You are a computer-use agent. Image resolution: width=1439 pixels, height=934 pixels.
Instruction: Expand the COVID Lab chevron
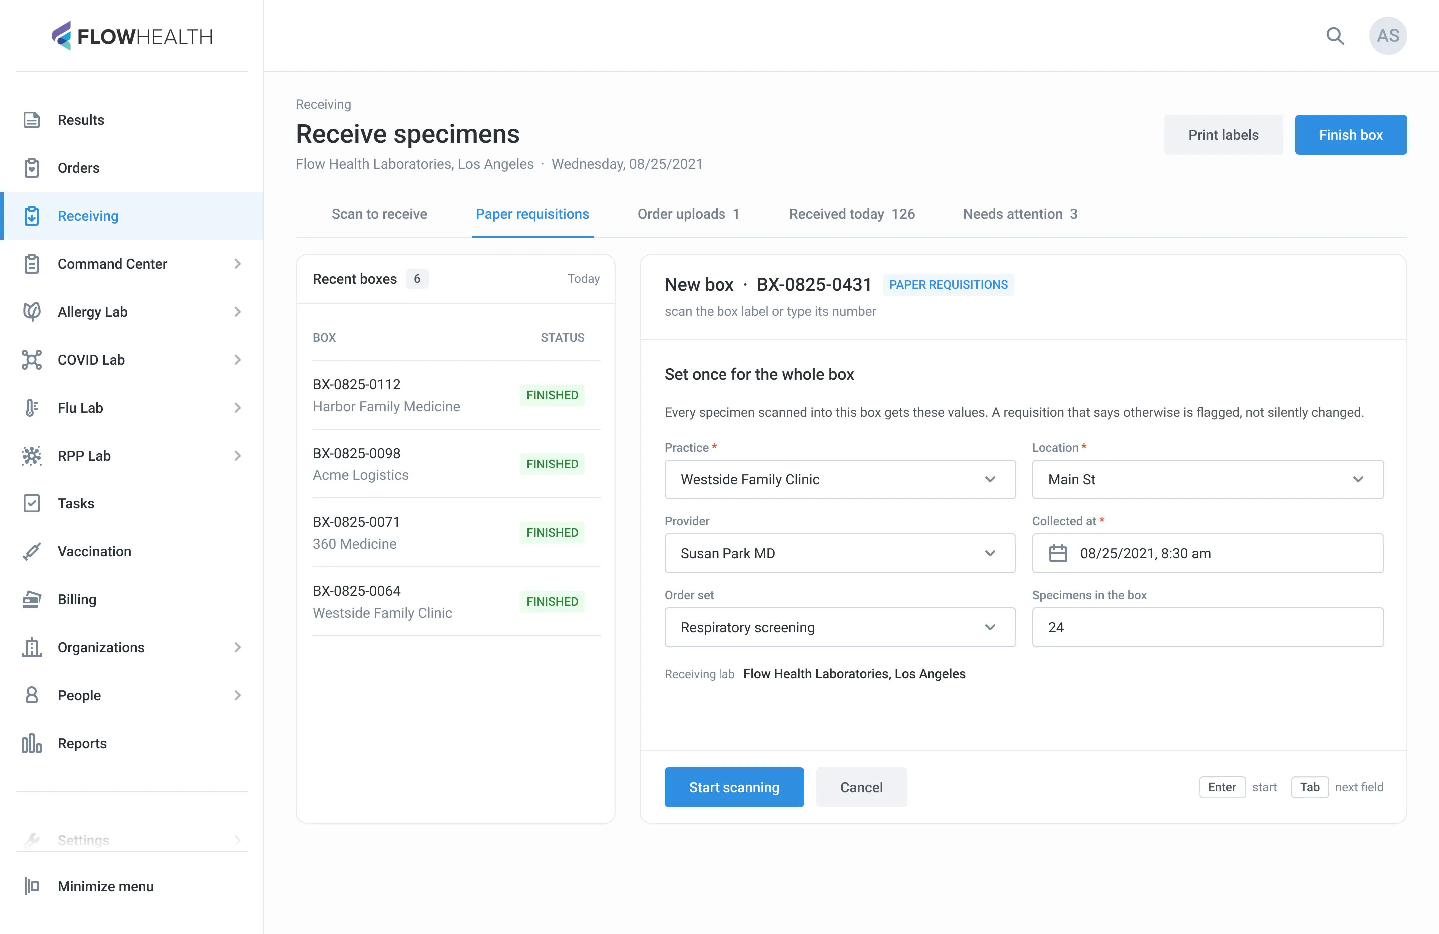pos(238,360)
